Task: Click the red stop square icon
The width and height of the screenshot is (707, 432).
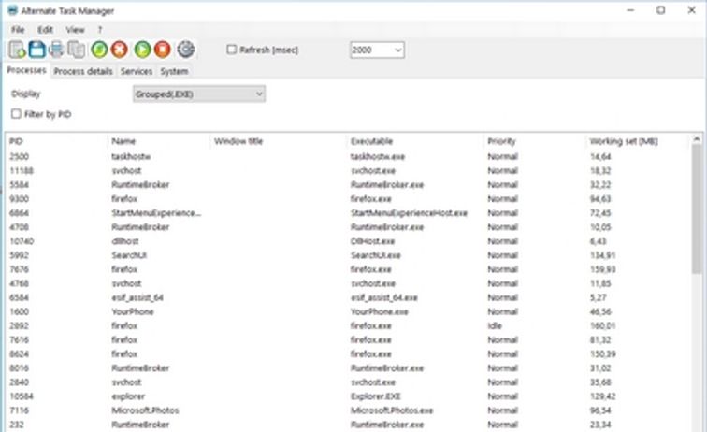Action: [162, 50]
